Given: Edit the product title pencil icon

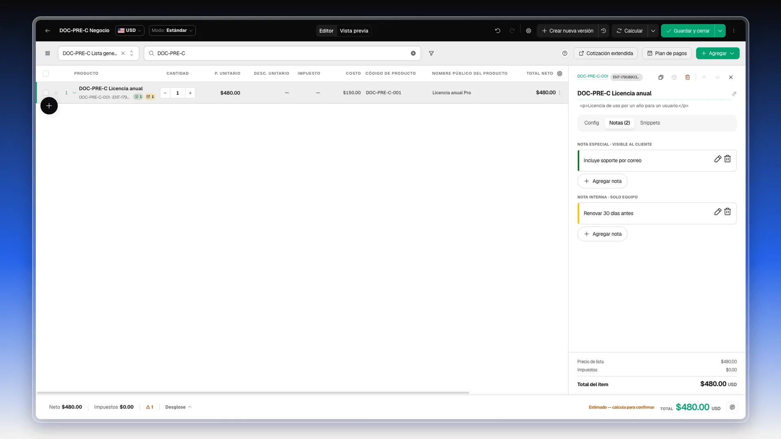Looking at the screenshot, I should (734, 93).
